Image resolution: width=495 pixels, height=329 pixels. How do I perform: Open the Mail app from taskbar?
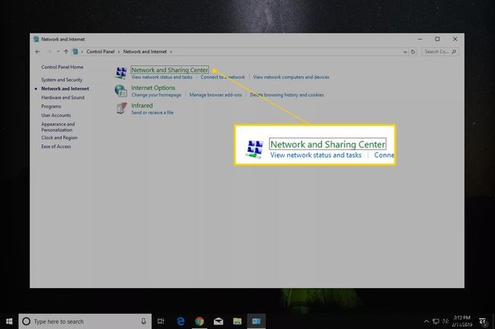[218, 321]
